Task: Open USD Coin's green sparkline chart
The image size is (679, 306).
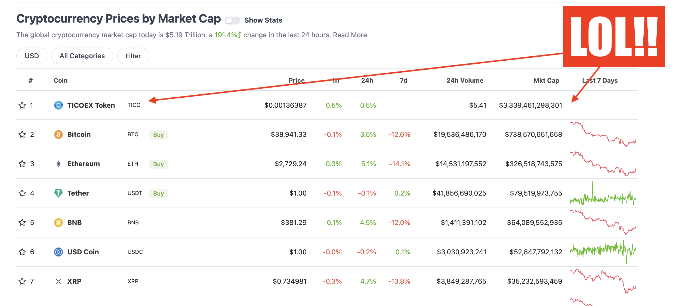Action: [x=603, y=252]
